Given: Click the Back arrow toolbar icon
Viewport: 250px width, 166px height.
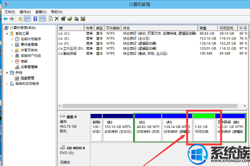Looking at the screenshot, I should [5, 19].
